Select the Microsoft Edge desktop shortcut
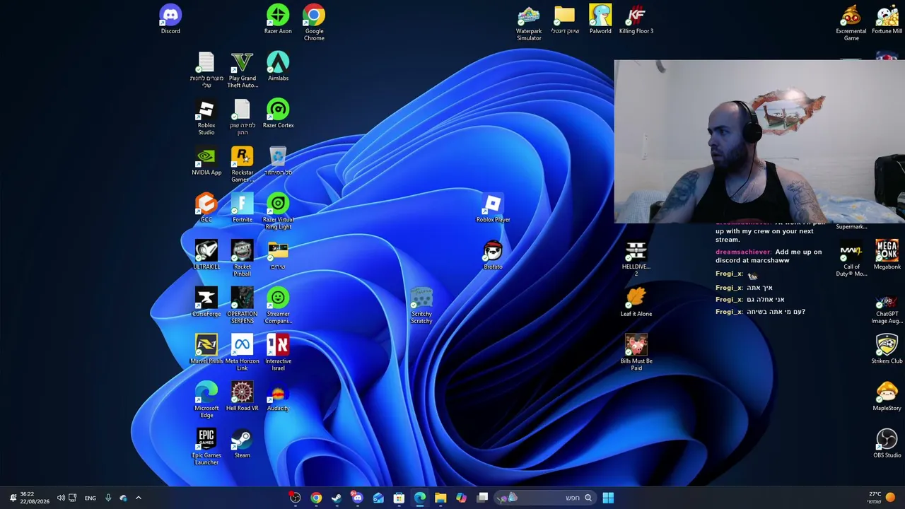Screen dimensions: 905x509 pos(206,400)
